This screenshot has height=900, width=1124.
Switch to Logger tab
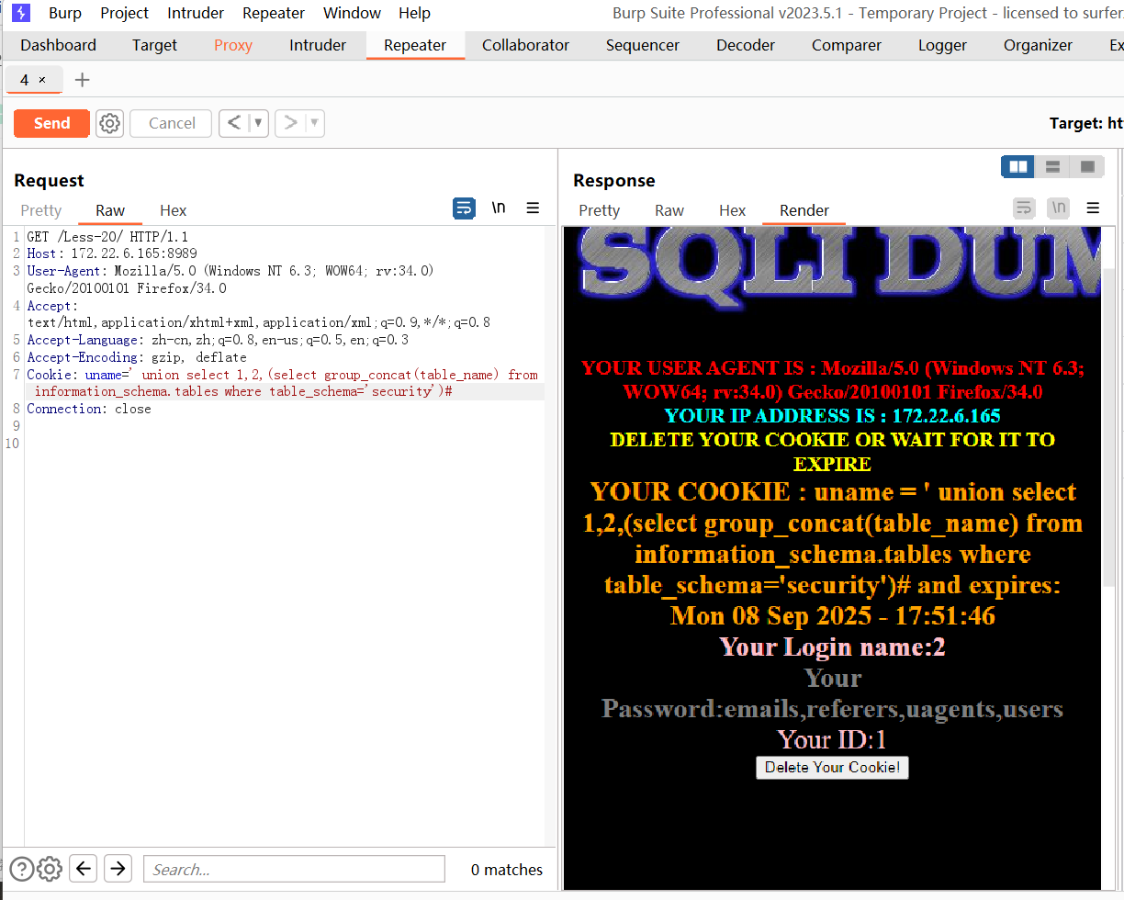[x=942, y=45]
